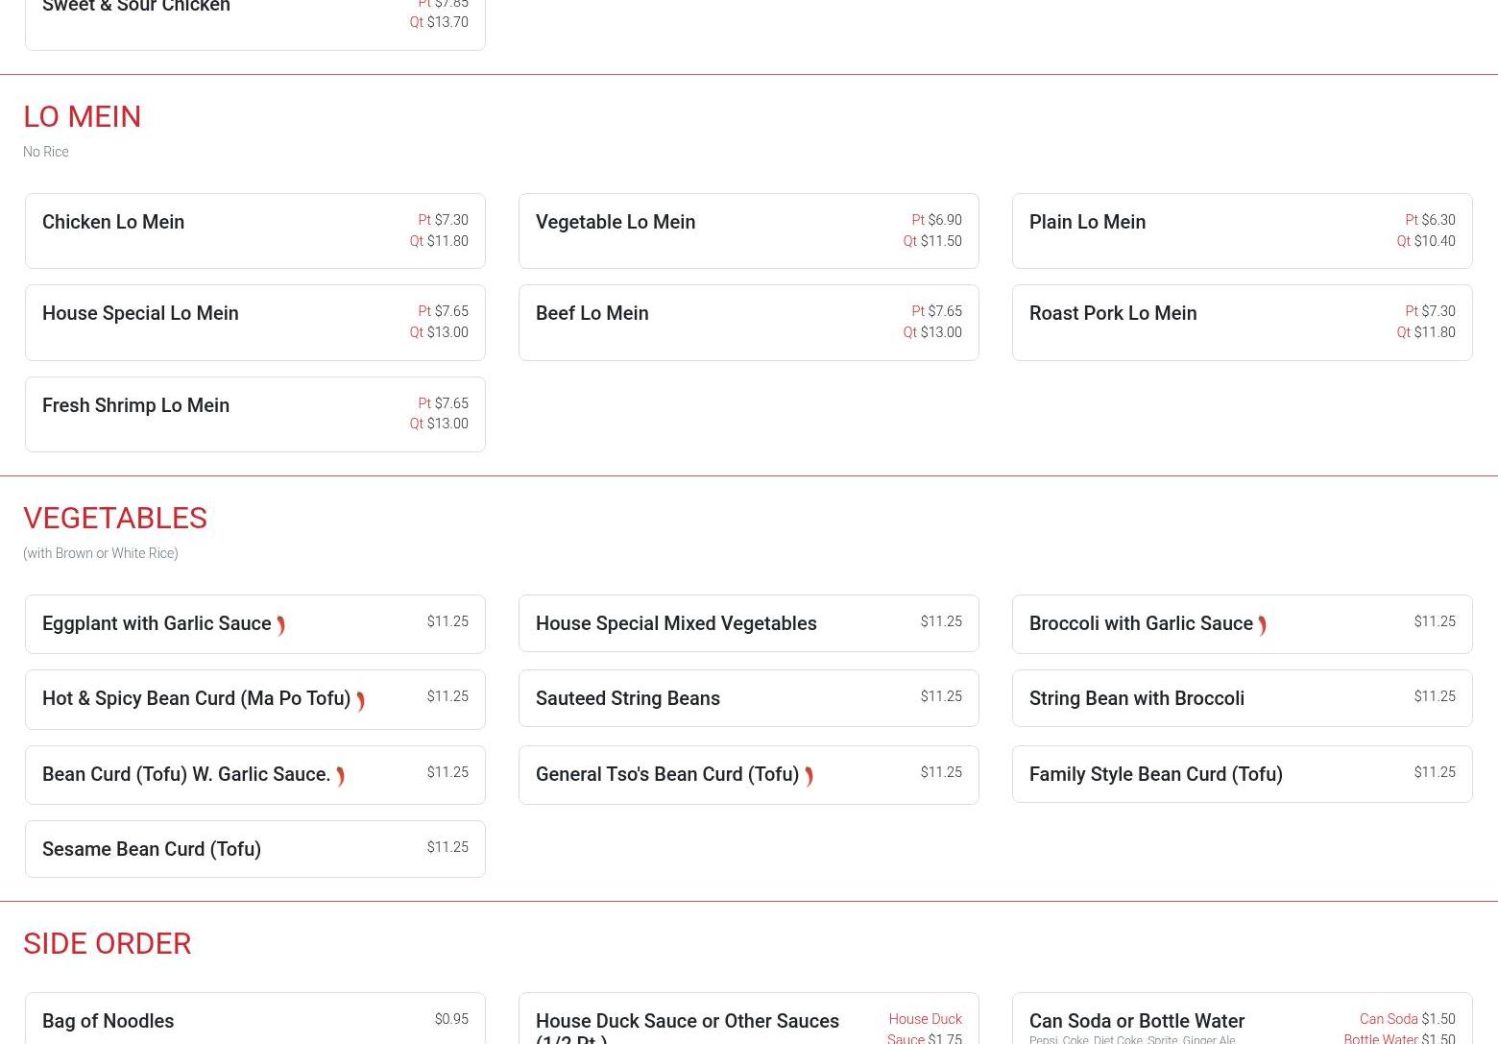Click chili icon on Bean Curd W. Garlic Sauce
This screenshot has height=1044, width=1498.
pyautogui.click(x=340, y=776)
